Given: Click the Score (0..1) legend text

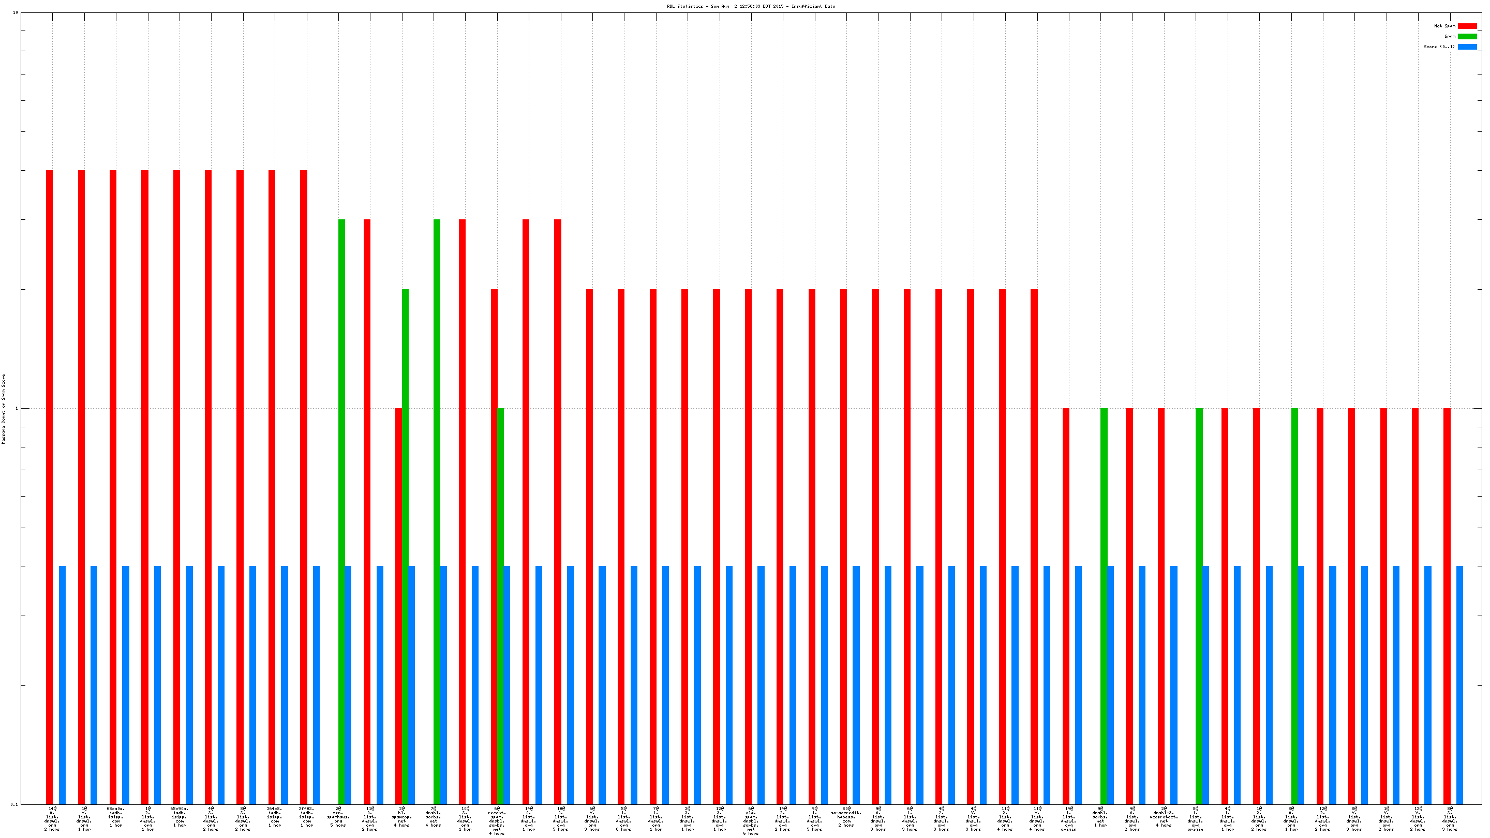Looking at the screenshot, I should coord(1439,47).
